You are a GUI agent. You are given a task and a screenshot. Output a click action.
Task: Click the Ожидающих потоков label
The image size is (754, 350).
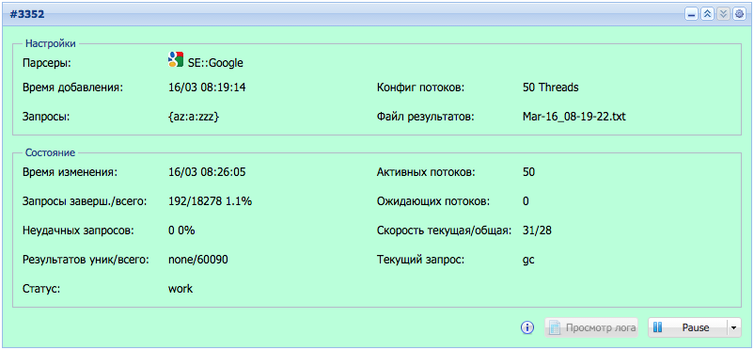pos(432,201)
